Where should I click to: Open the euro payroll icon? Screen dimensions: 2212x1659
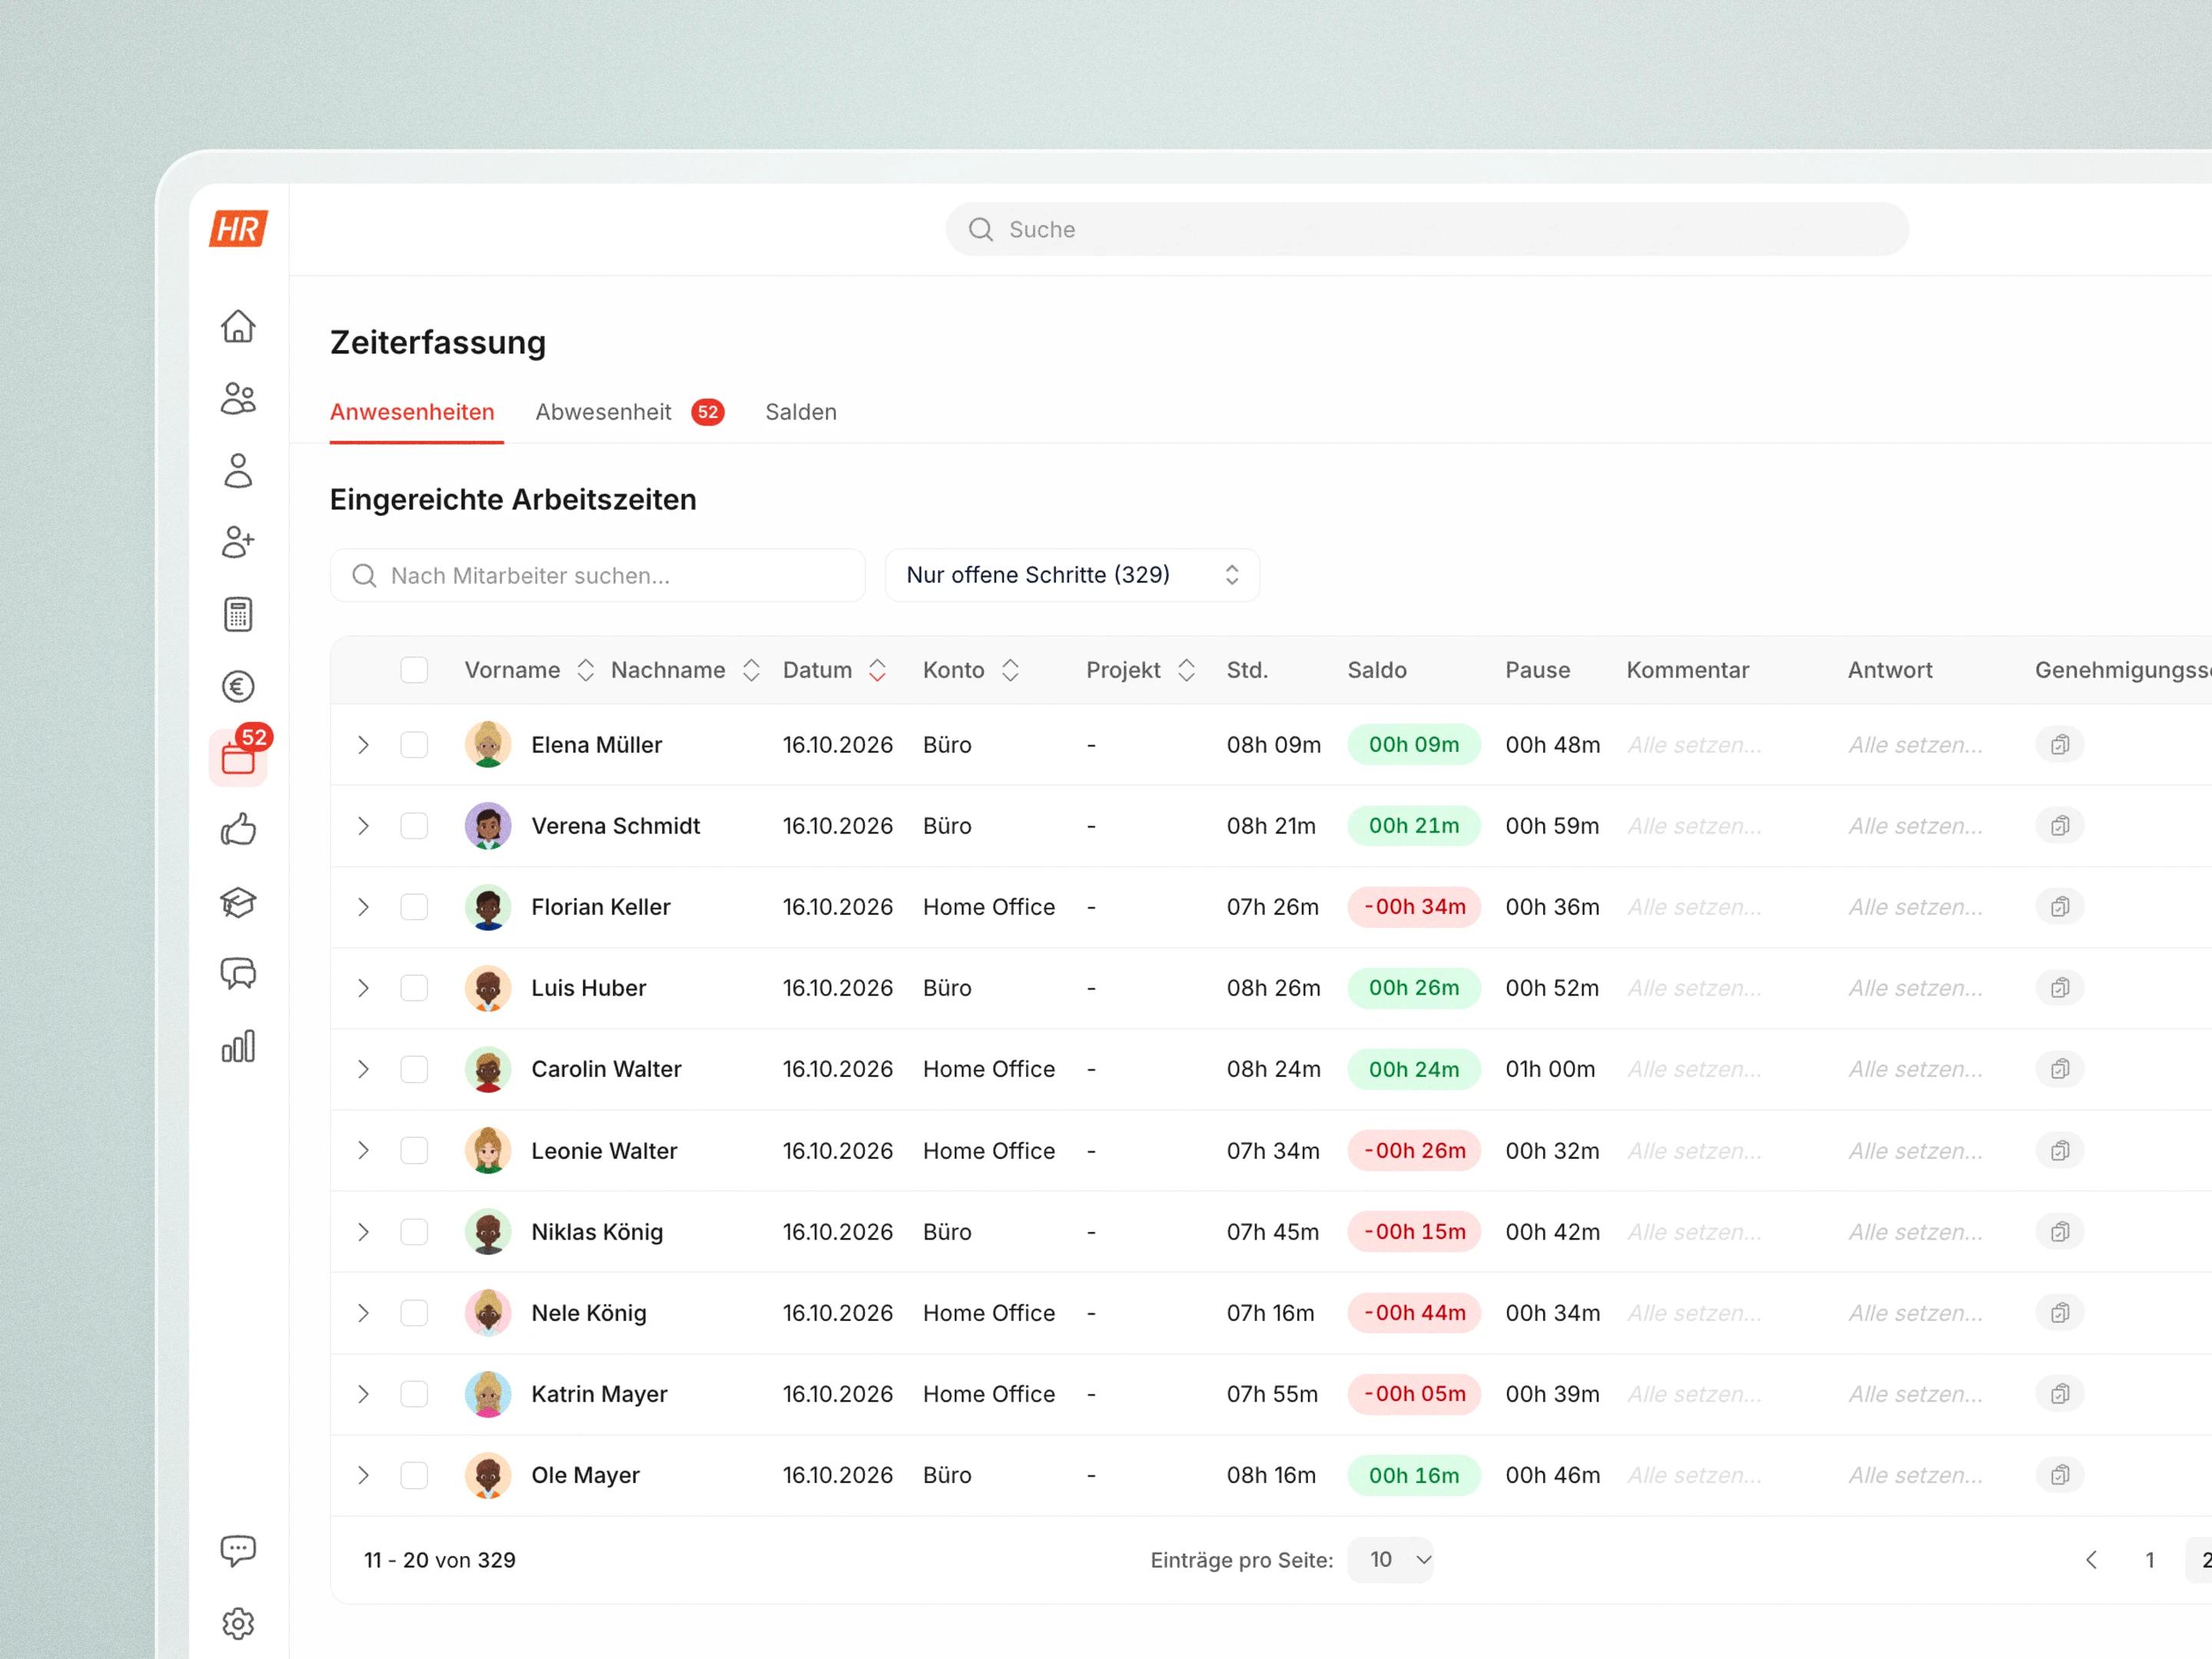[238, 686]
